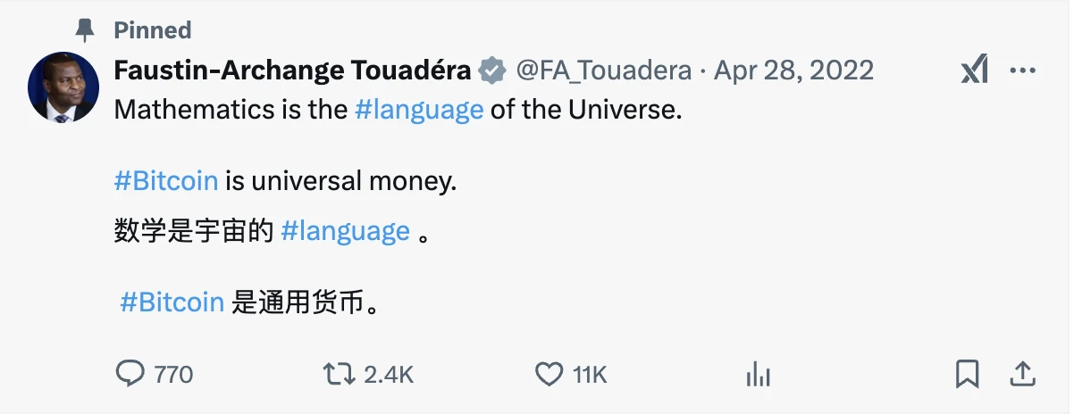Click the 770 replies count

[173, 375]
